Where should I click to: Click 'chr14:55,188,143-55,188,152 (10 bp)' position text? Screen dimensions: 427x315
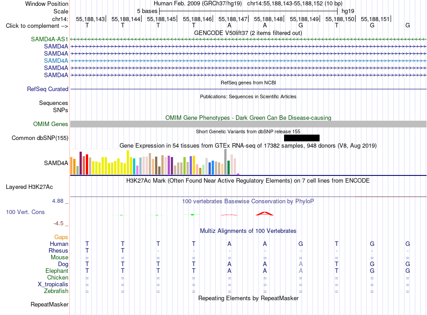295,4
